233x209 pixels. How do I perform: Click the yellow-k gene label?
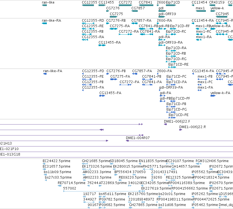[x=217, y=8]
